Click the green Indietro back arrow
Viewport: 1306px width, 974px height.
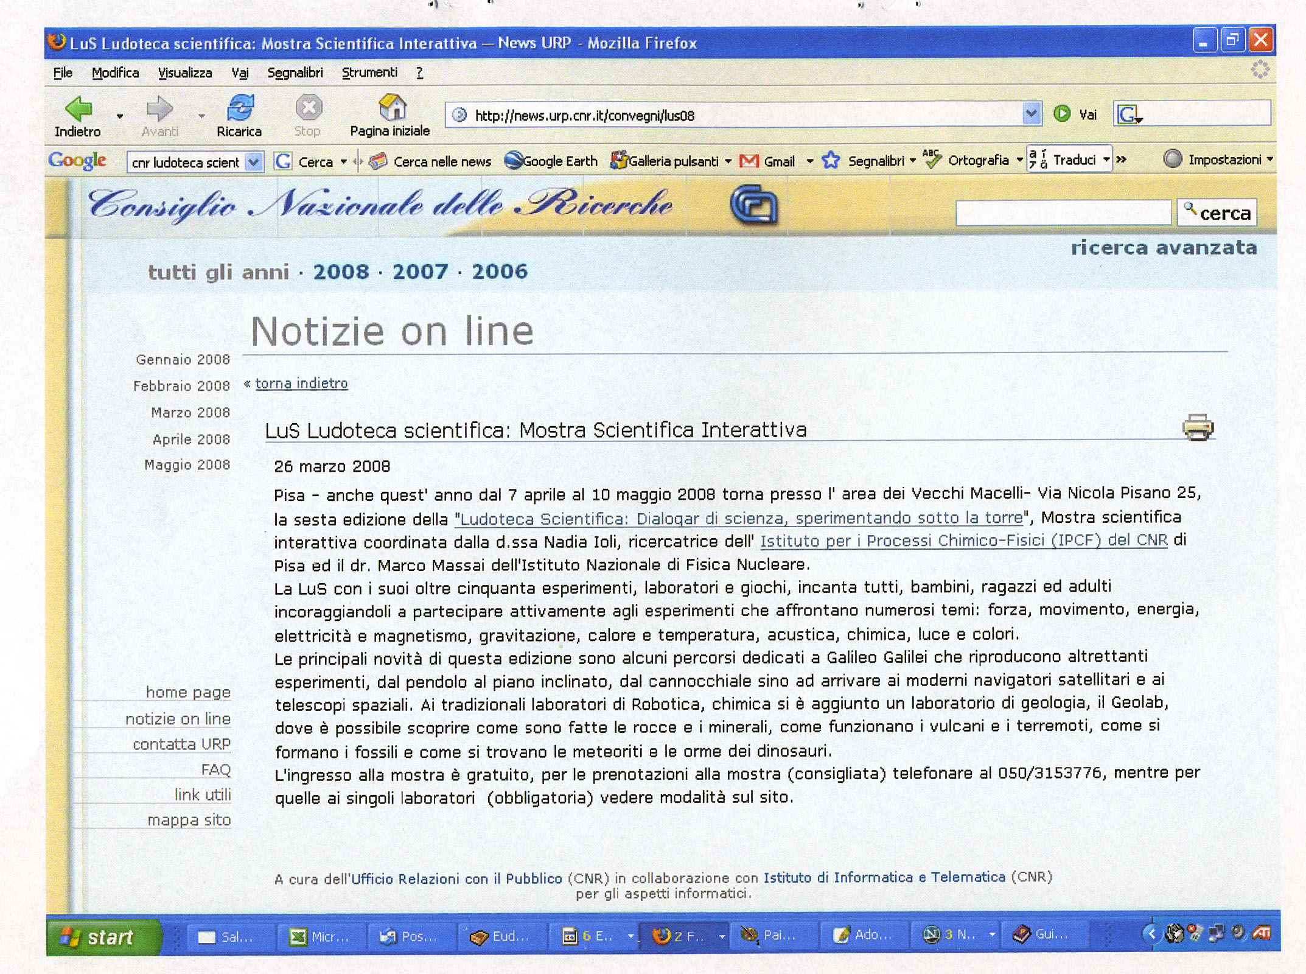click(79, 109)
